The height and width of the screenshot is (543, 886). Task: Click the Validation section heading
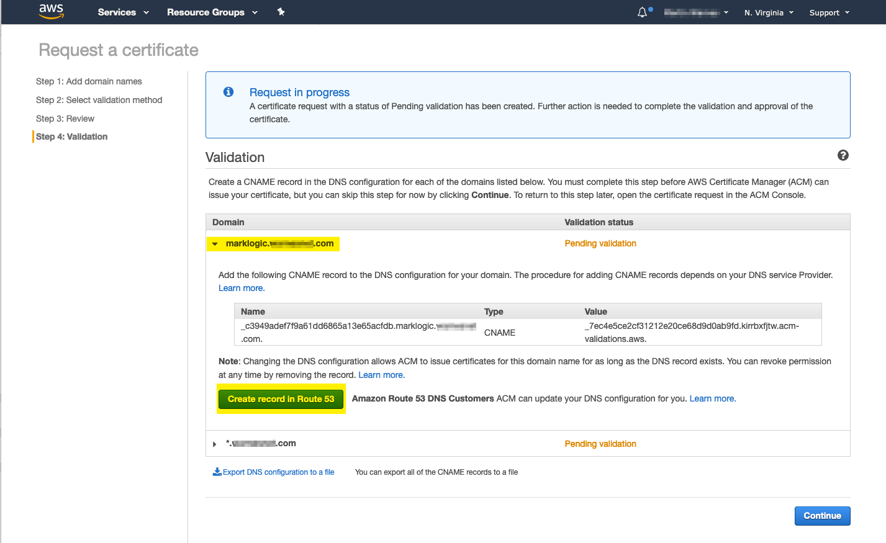tap(235, 158)
